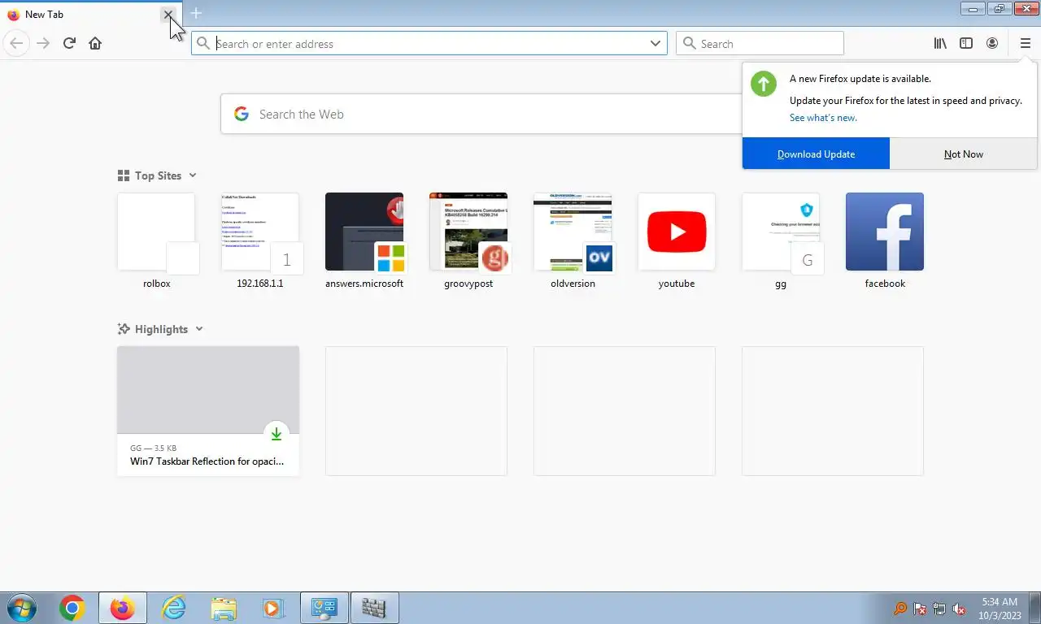The height and width of the screenshot is (624, 1041).
Task: Close the New Tab tab
Action: (x=168, y=14)
